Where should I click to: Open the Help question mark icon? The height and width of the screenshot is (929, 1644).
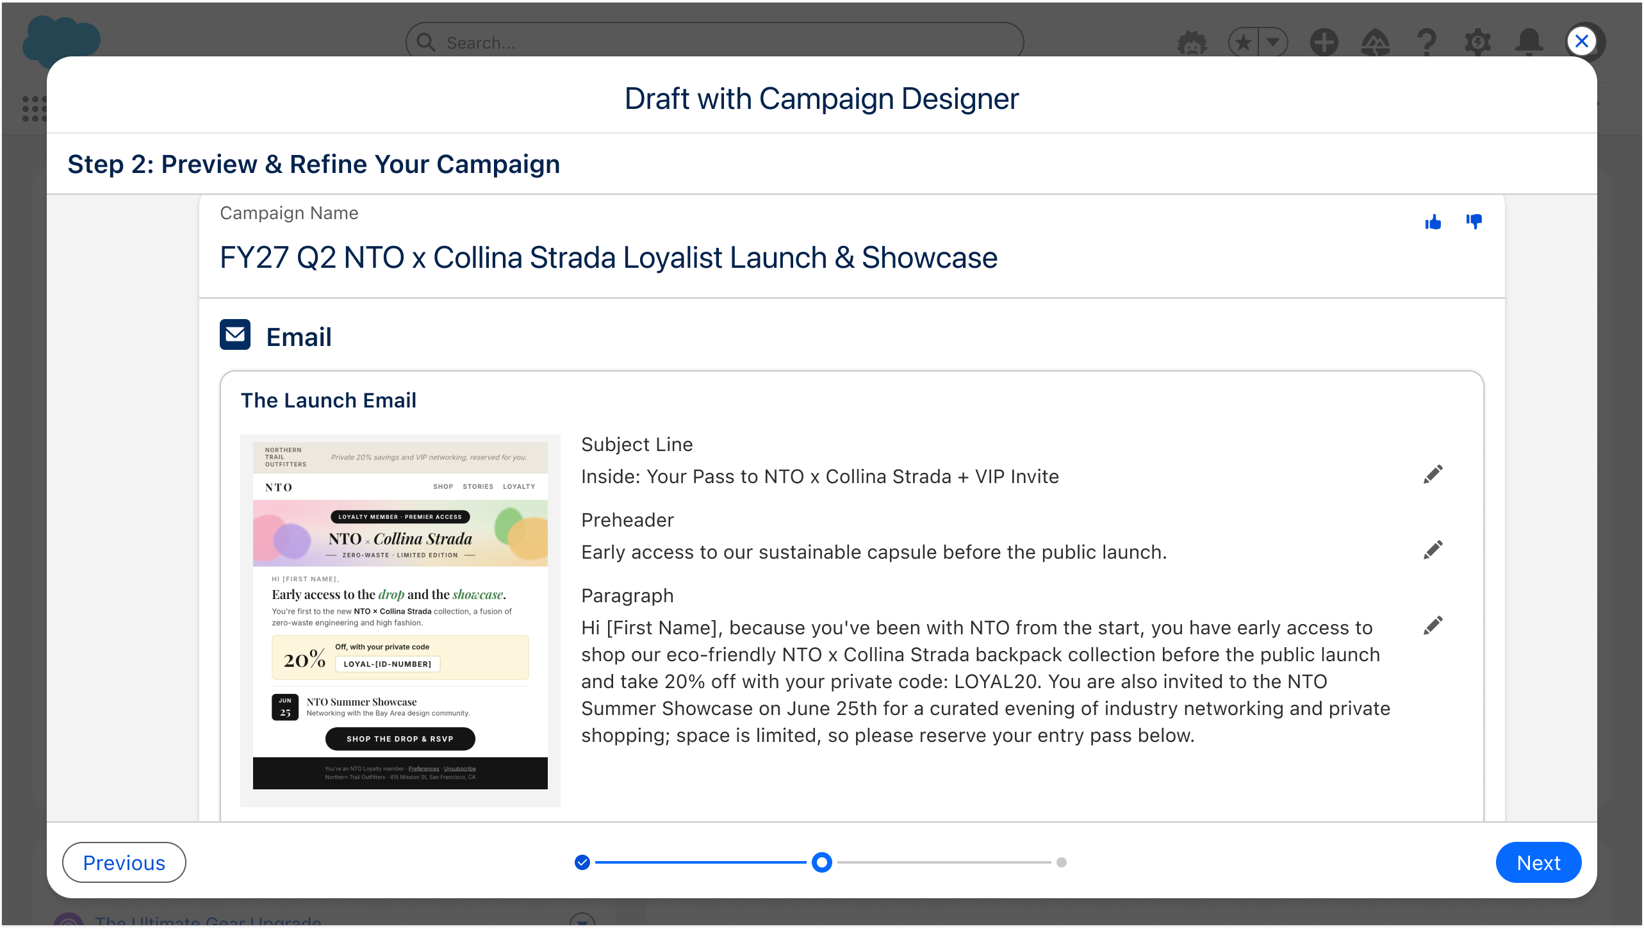click(1427, 43)
